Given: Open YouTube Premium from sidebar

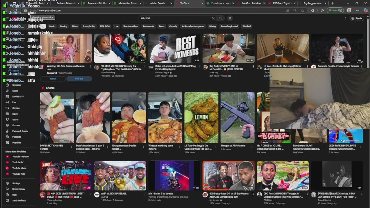Looking at the screenshot, I should [20, 157].
